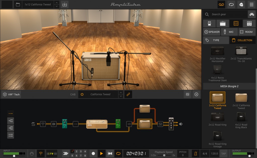This screenshot has width=257, height=158.
Task: Click the save preset download icon
Action: 65,5
